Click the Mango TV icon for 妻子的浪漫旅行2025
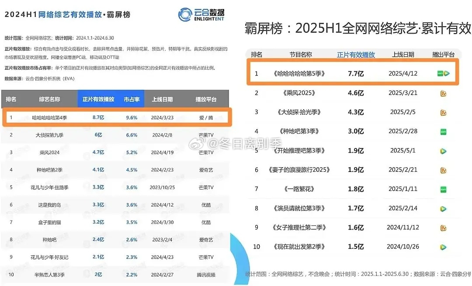Image resolution: width=472 pixels, height=286 pixels. click(444, 170)
